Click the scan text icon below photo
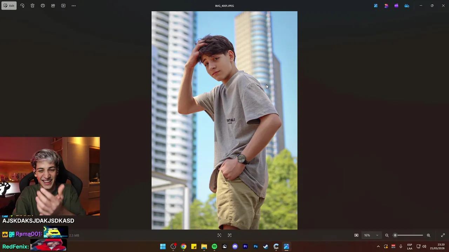This screenshot has height=252, width=449. click(230, 235)
